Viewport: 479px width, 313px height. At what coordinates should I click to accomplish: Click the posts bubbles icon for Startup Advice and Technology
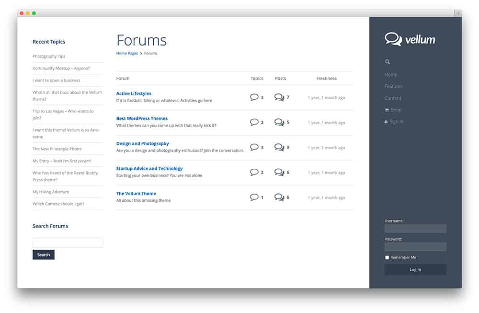(279, 173)
